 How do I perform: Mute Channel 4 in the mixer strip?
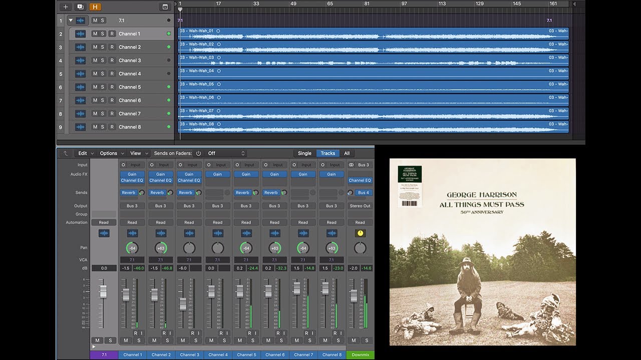click(211, 340)
